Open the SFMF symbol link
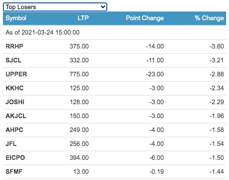Image resolution: width=229 pixels, height=180 pixels. click(x=14, y=172)
